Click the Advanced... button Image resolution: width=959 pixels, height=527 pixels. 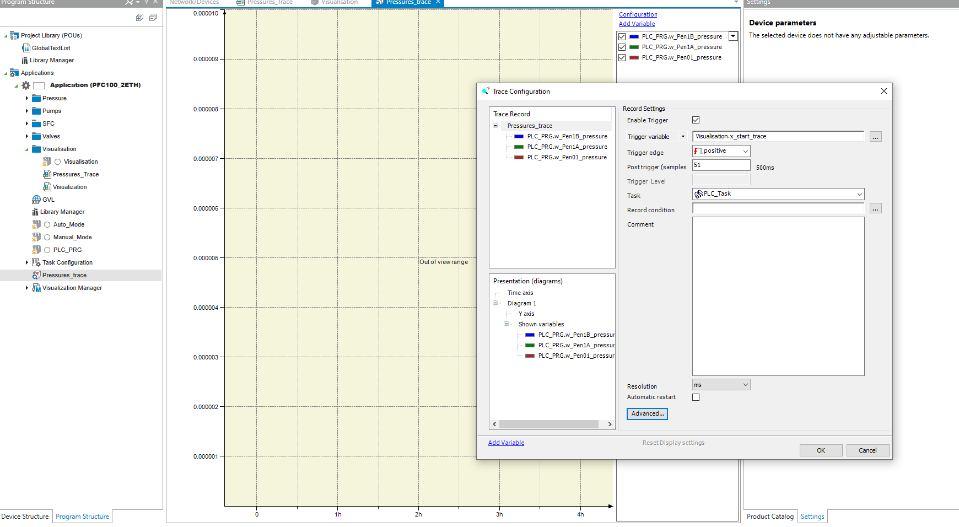647,413
